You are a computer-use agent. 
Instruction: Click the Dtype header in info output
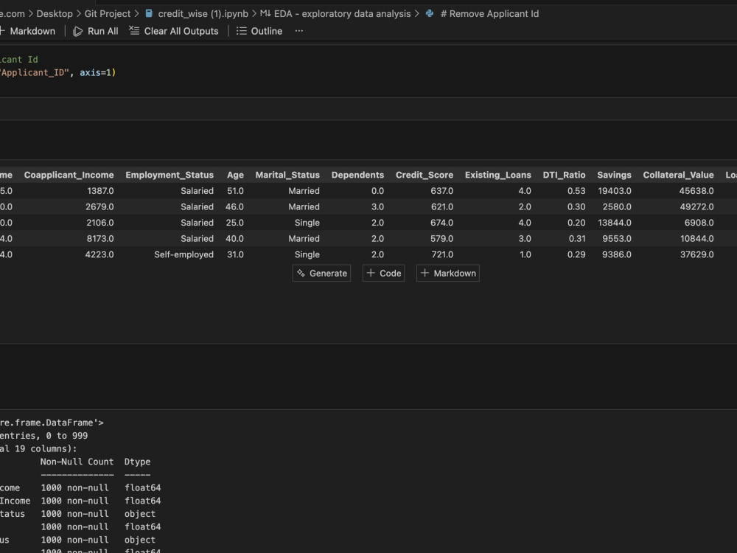(137, 462)
